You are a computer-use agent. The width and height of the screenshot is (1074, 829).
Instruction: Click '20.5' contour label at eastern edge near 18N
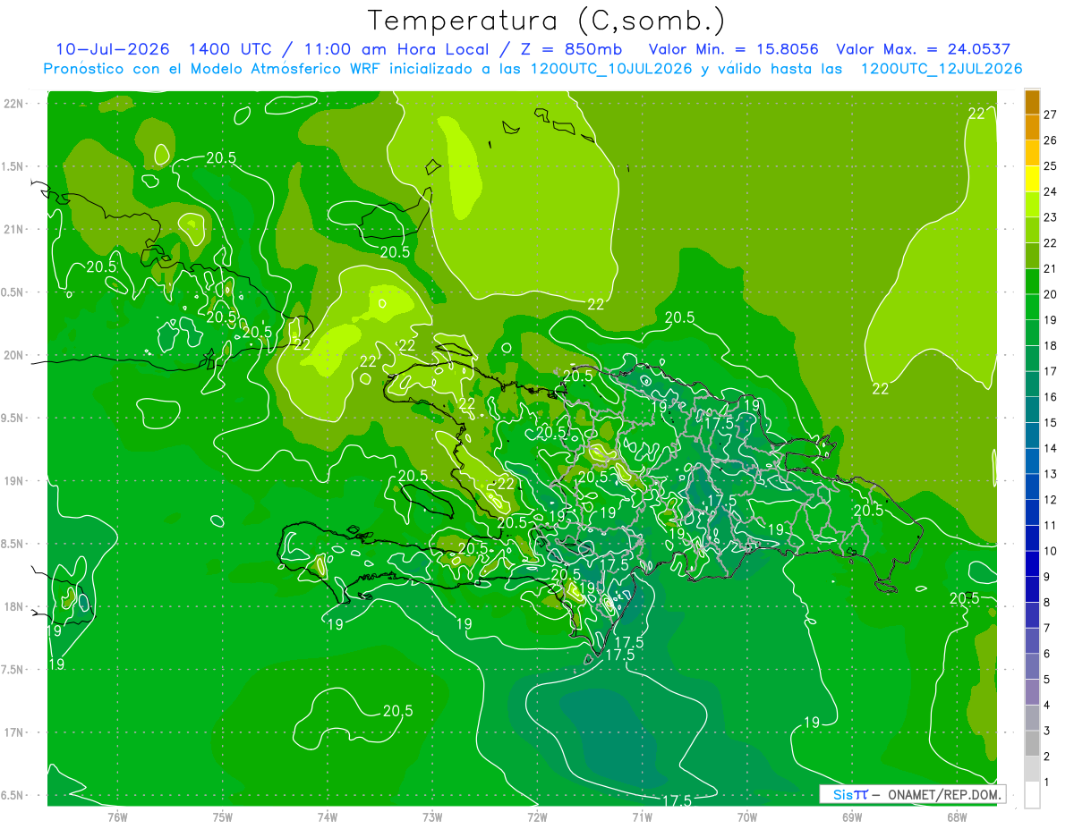tap(964, 598)
